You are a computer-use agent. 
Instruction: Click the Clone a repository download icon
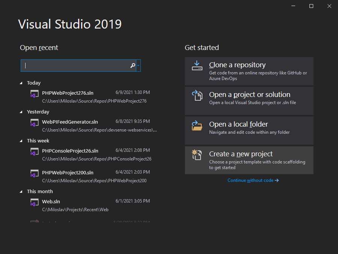[197, 66]
